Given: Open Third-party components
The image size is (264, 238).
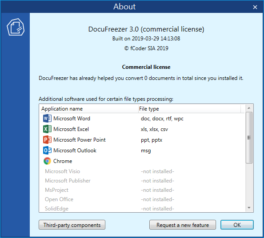Looking at the screenshot, I should (x=72, y=225).
